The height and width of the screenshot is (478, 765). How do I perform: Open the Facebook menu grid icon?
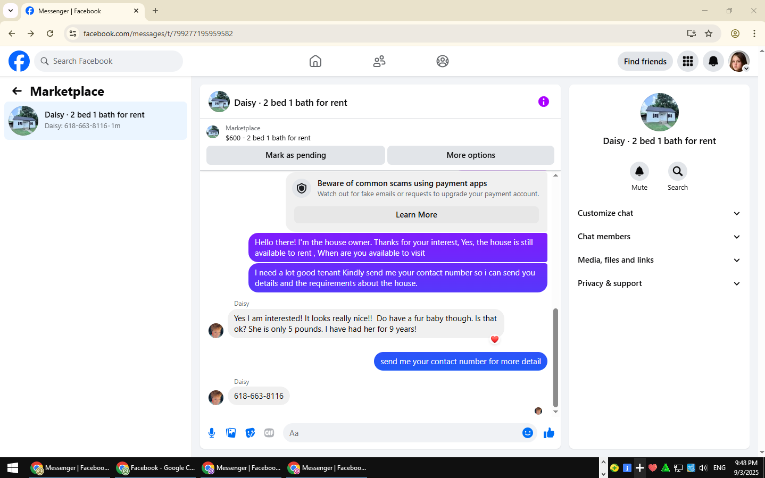coord(688,61)
